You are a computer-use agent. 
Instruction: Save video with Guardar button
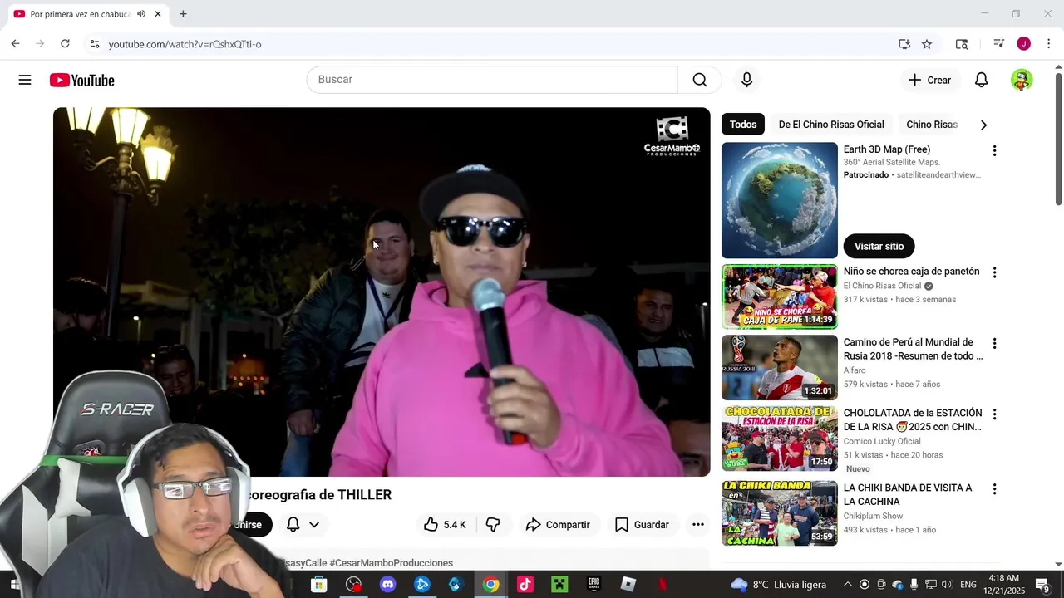[642, 524]
